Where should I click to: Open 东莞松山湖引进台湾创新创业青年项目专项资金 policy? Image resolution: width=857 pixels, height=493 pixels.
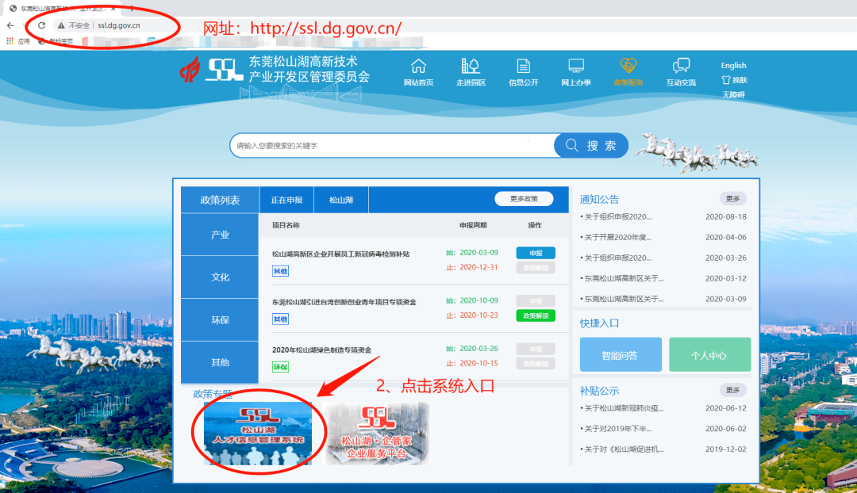(344, 302)
